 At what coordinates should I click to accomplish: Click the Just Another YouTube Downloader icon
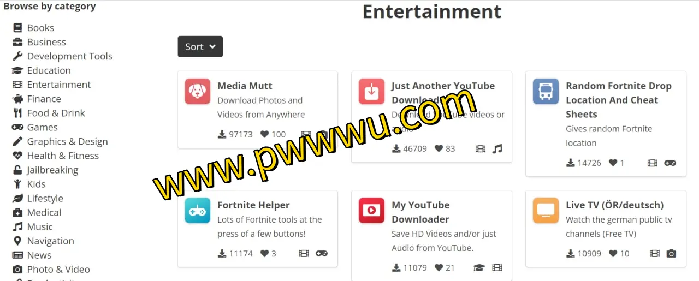point(372,92)
